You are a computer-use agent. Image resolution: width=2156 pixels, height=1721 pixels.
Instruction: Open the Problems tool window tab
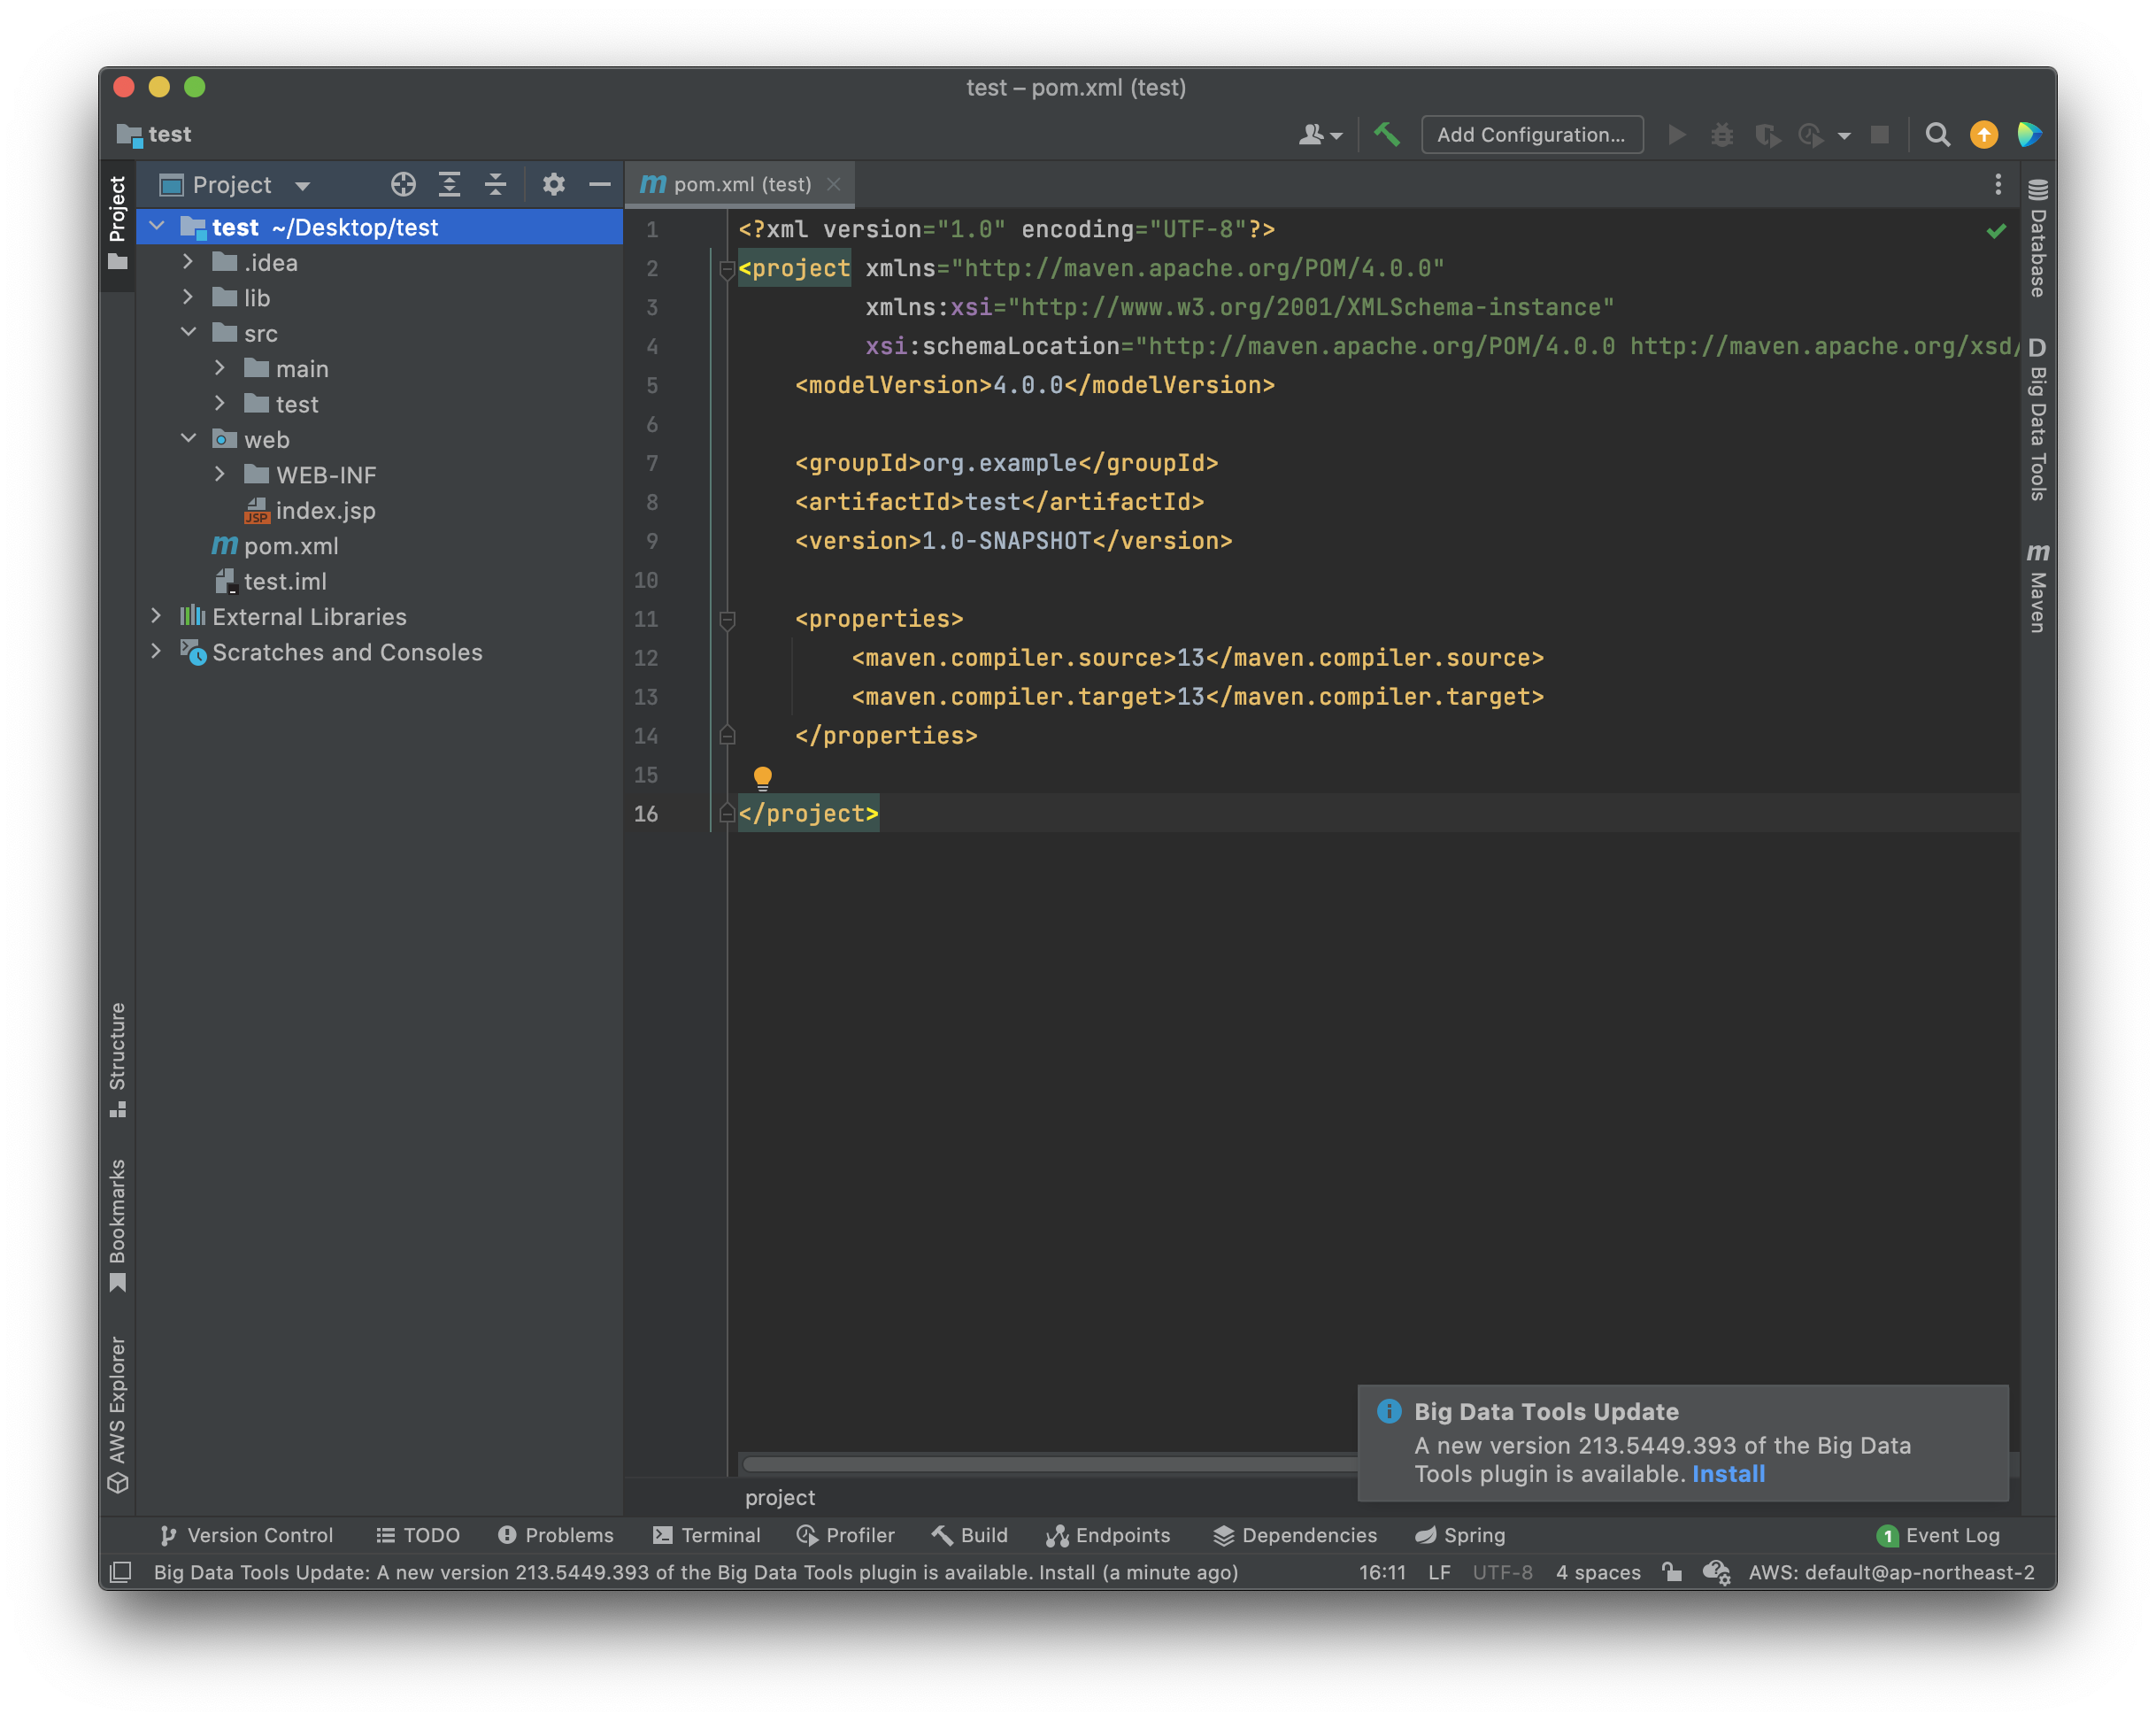click(556, 1535)
